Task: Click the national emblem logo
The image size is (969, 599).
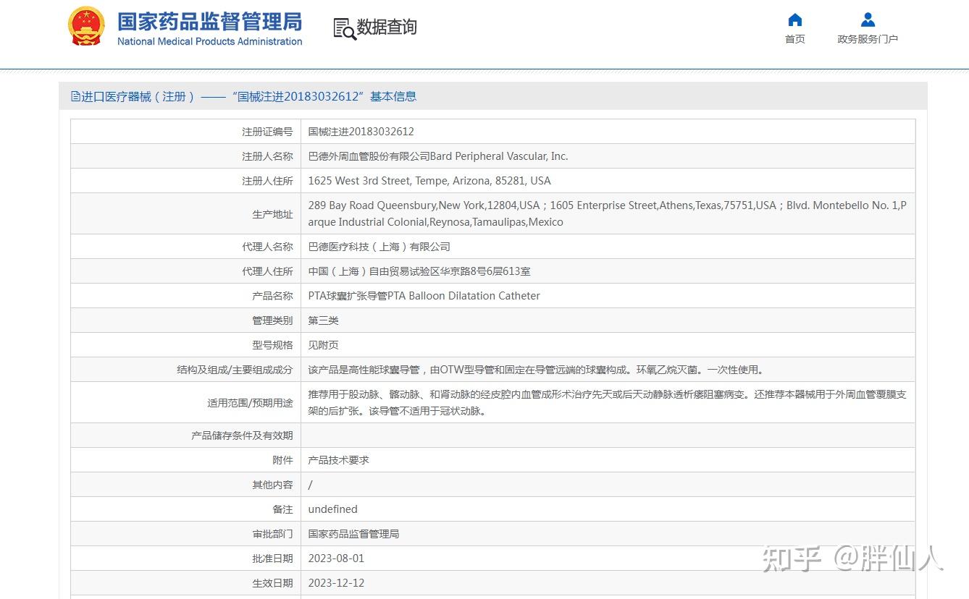Action: pyautogui.click(x=86, y=26)
